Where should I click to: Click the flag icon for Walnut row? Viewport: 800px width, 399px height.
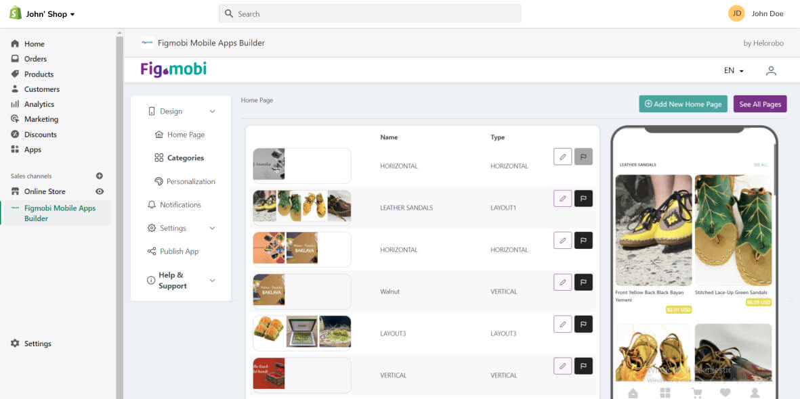pos(583,283)
